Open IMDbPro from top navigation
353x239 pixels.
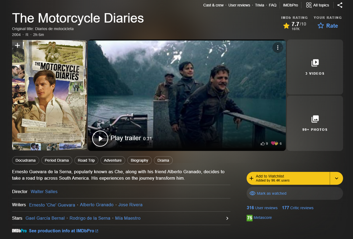pos(290,5)
